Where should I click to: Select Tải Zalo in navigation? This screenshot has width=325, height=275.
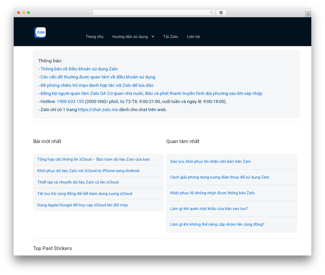[171, 37]
